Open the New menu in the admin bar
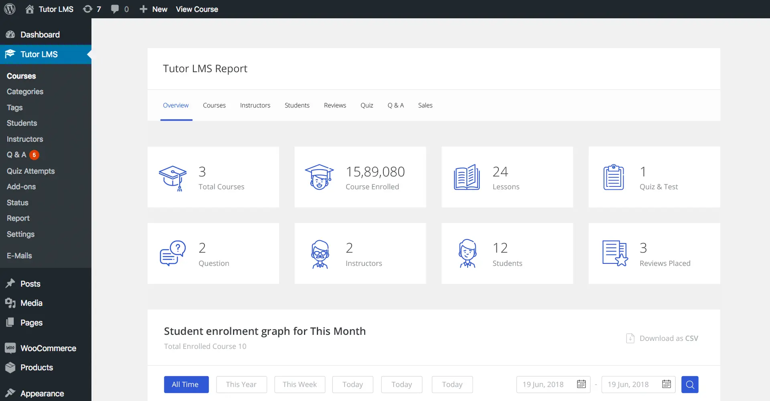The image size is (770, 401). point(153,9)
